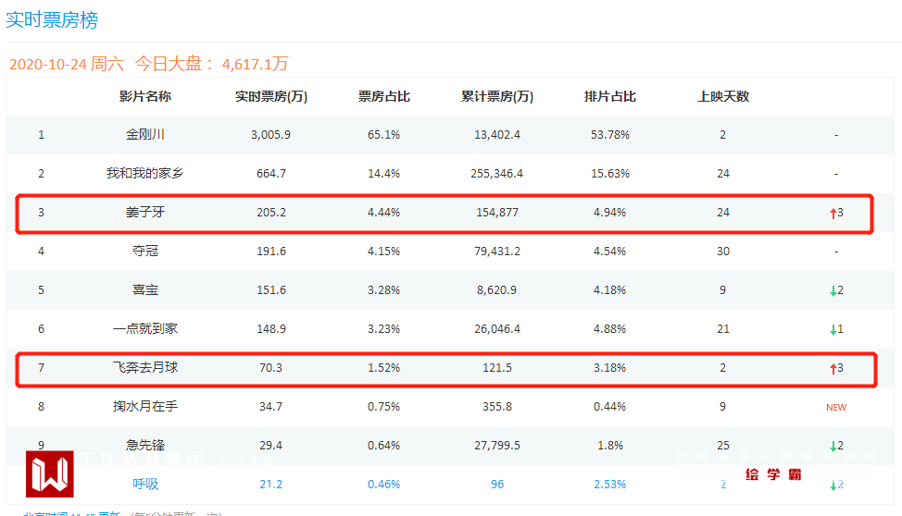902x516 pixels.
Task: Click real-time box office 191.6
Action: (x=271, y=252)
